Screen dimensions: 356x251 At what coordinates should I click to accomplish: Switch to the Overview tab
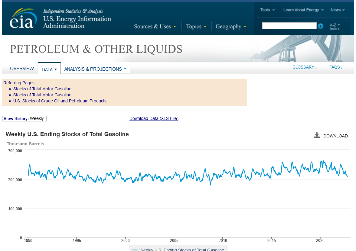tap(22, 69)
